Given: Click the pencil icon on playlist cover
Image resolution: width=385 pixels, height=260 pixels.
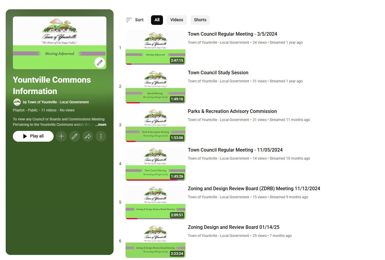Looking at the screenshot, I should (x=99, y=63).
